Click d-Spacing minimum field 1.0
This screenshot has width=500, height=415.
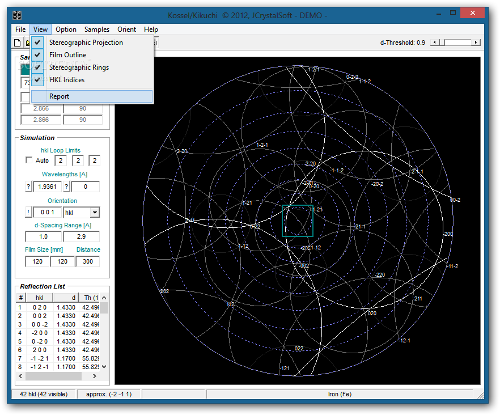coord(43,236)
